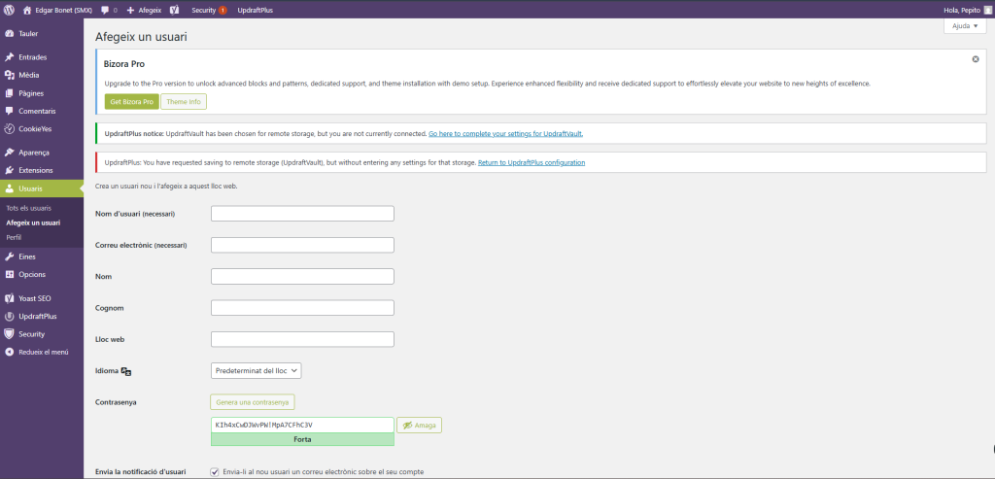Click the WordPress logo icon
The height and width of the screenshot is (479, 995).
pyautogui.click(x=9, y=10)
